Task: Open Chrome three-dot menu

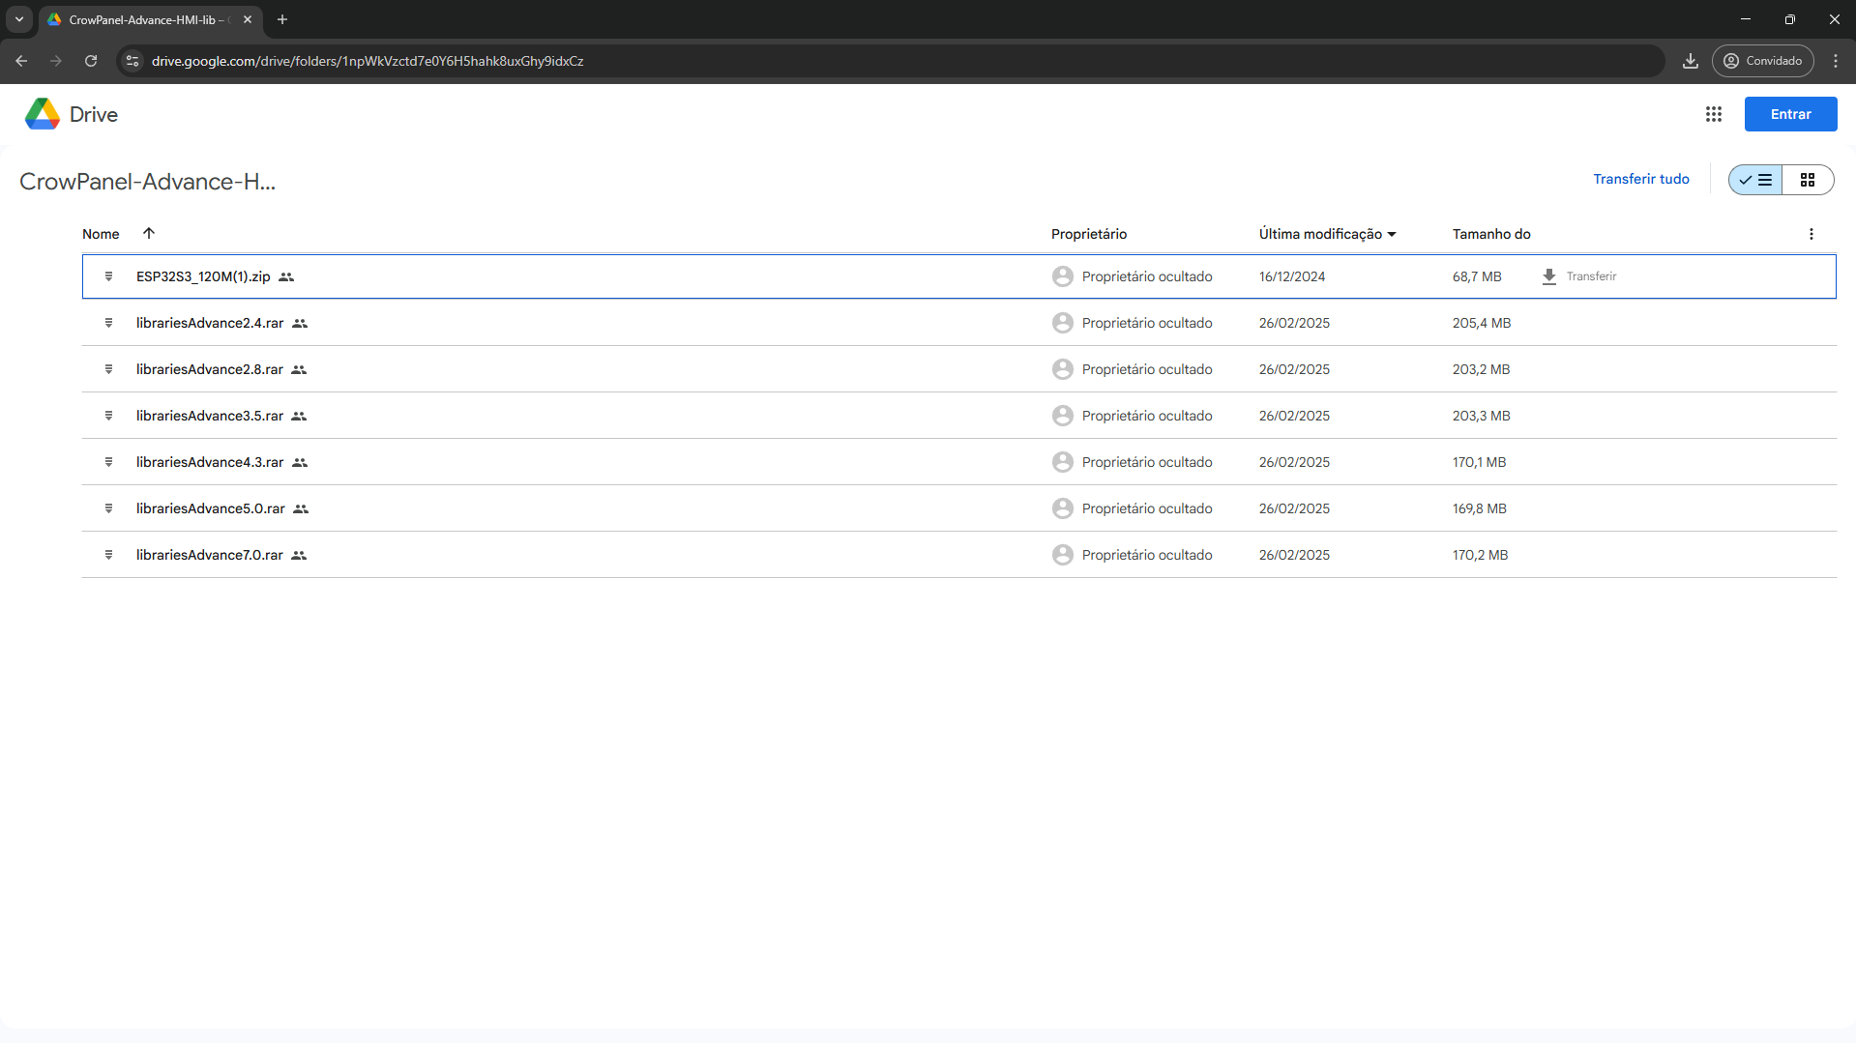Action: (x=1835, y=61)
